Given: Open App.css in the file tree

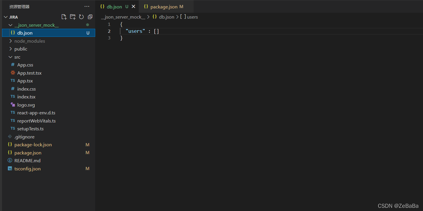Looking at the screenshot, I should point(49,65).
